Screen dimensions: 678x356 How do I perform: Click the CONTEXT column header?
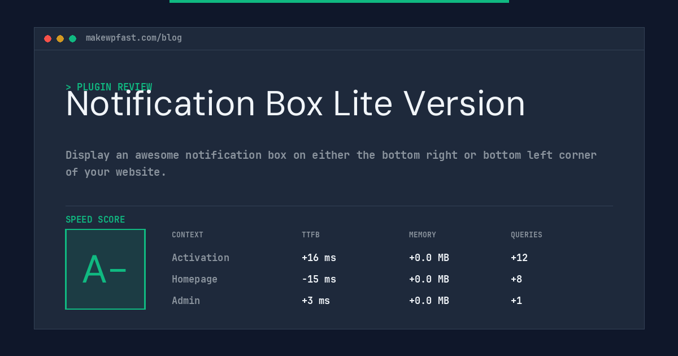point(188,235)
